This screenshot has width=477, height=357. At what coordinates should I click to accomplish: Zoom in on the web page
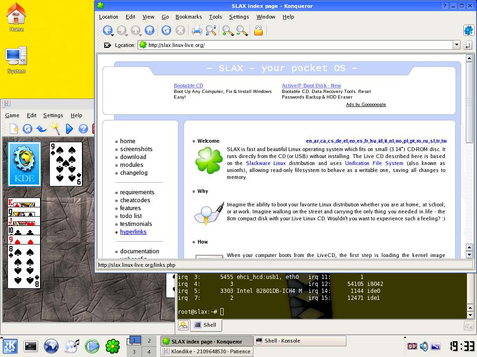pos(227,30)
